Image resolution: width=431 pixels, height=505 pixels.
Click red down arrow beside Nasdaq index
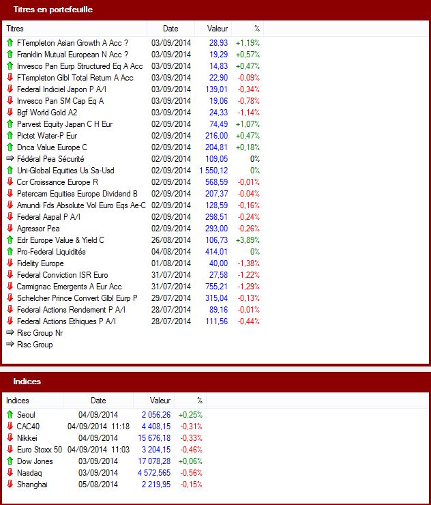(10, 472)
